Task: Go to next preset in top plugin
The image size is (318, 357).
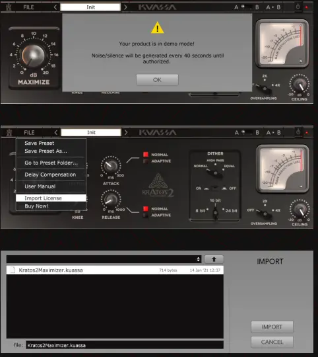Action: click(125, 7)
